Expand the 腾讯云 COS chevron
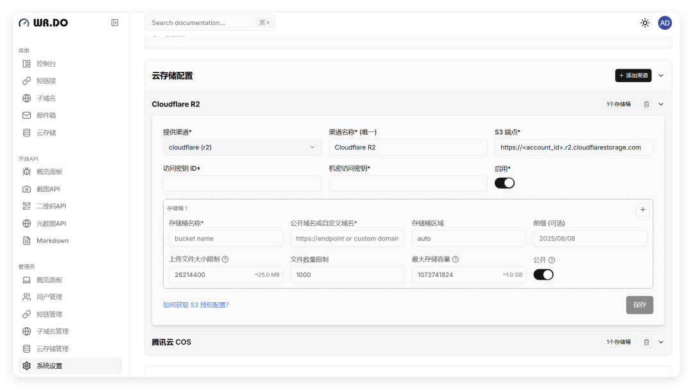 click(x=661, y=342)
